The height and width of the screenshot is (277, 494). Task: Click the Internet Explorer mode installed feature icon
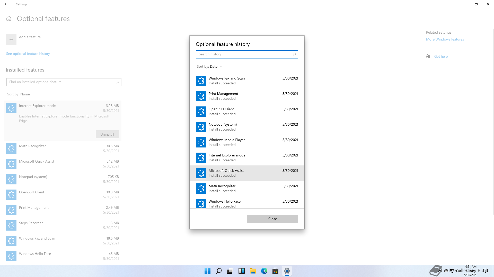(x=11, y=108)
